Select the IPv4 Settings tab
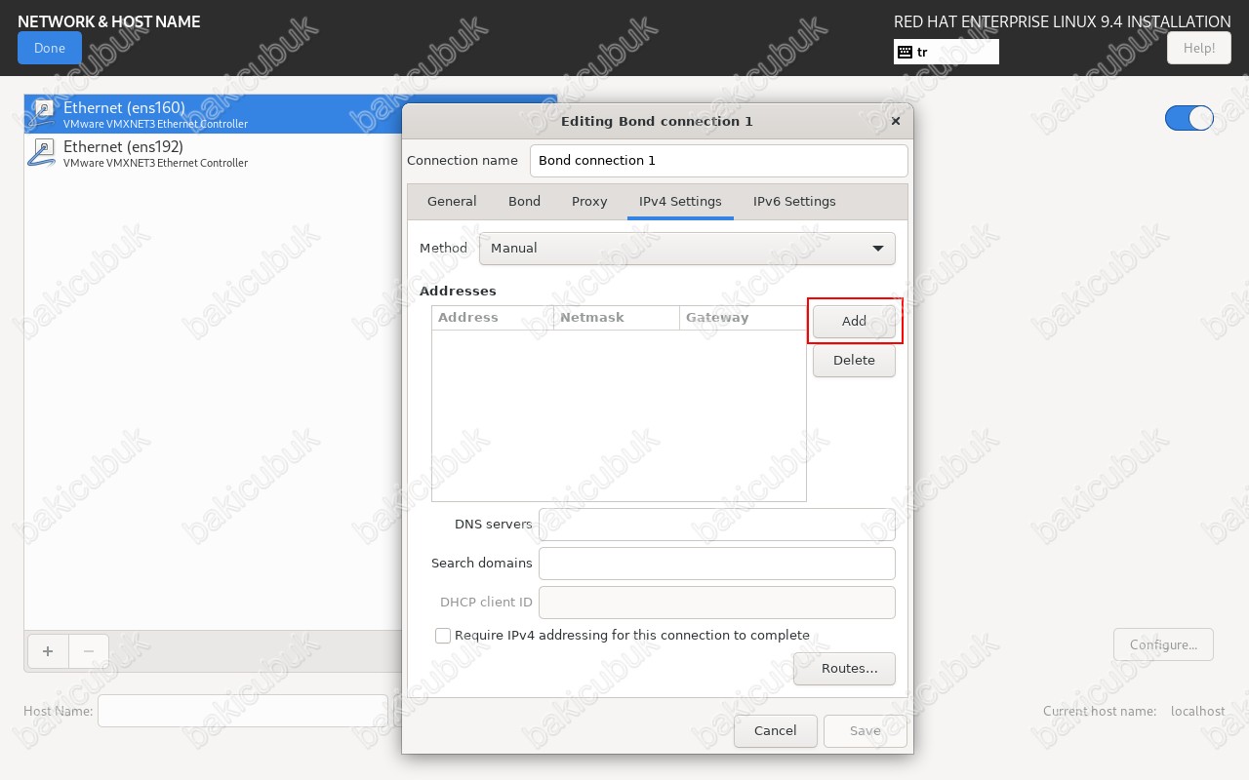1249x780 pixels. click(680, 202)
